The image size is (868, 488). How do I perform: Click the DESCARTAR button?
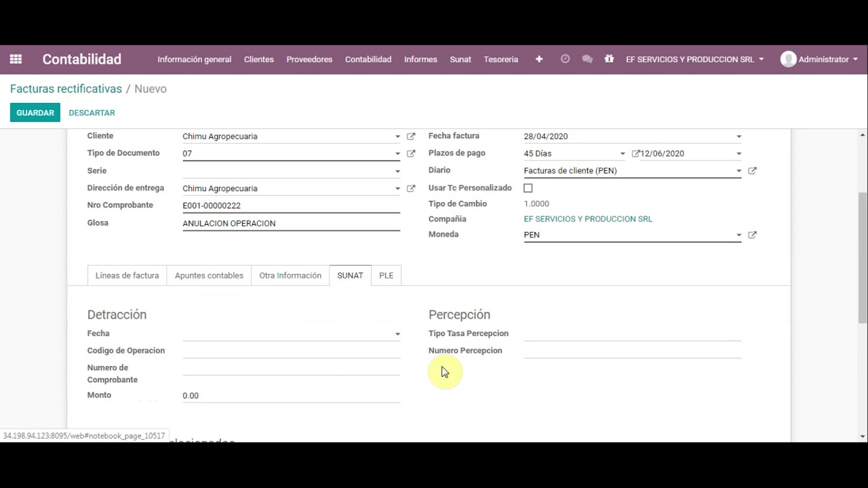[92, 113]
